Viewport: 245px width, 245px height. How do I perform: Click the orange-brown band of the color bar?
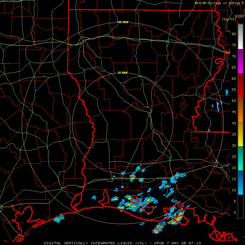[240, 110]
